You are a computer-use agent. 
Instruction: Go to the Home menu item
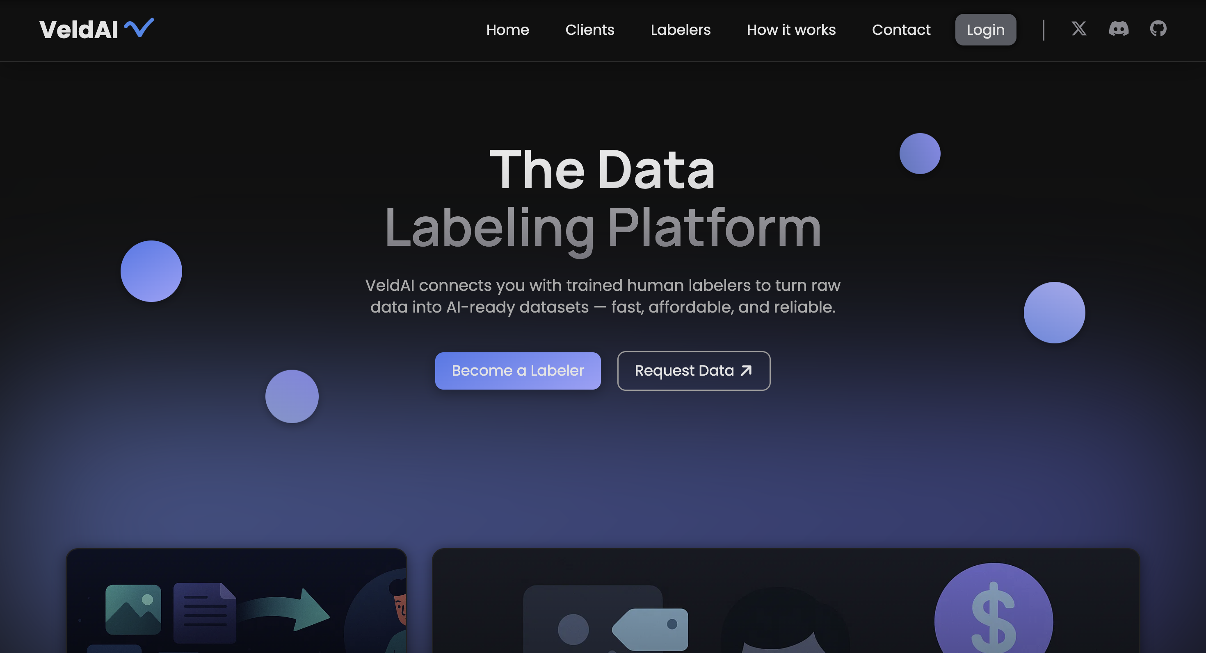tap(507, 30)
